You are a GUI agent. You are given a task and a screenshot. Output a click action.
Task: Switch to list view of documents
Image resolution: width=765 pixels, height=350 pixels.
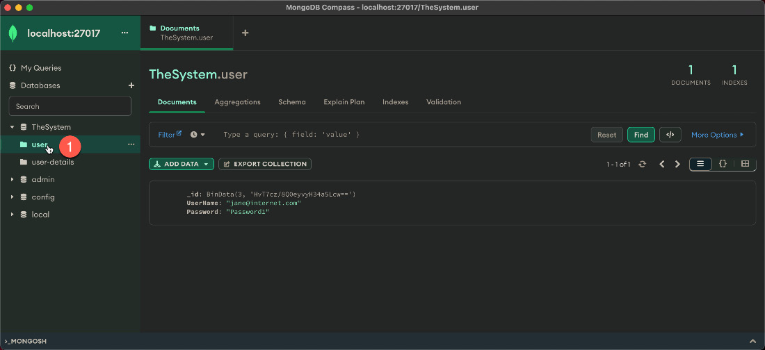click(x=700, y=165)
